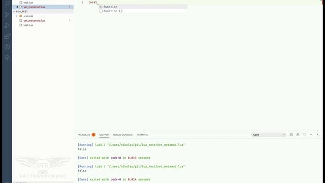Open the Search view in activity bar
325x183 pixels.
(x=7, y=4)
